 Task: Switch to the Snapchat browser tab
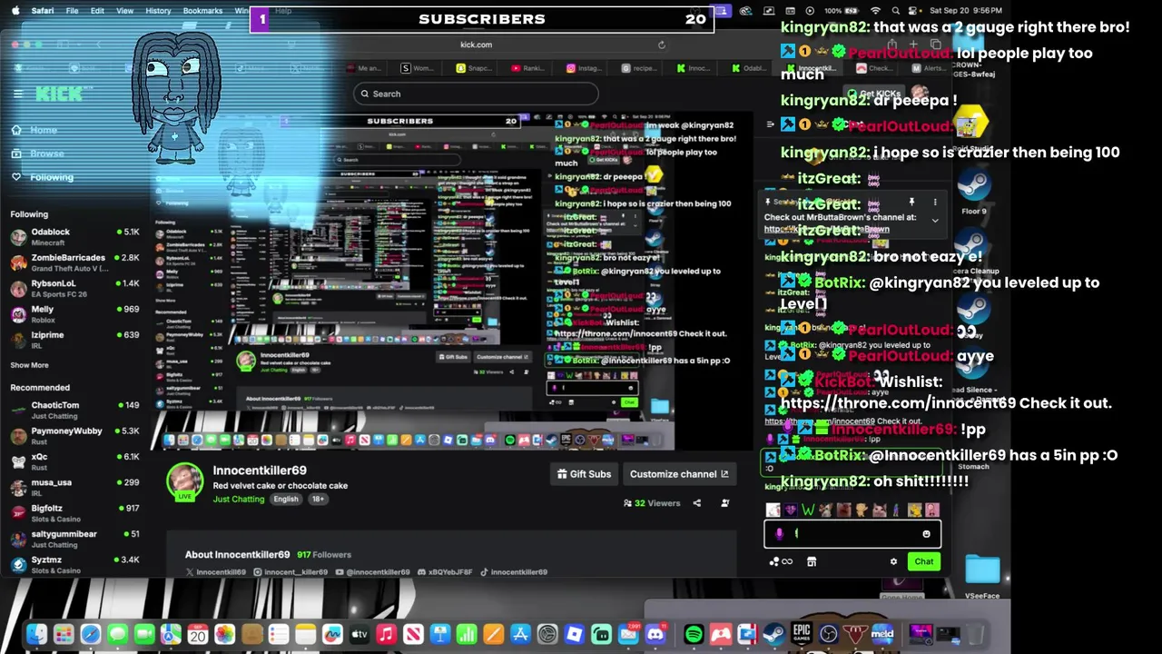[x=474, y=68]
